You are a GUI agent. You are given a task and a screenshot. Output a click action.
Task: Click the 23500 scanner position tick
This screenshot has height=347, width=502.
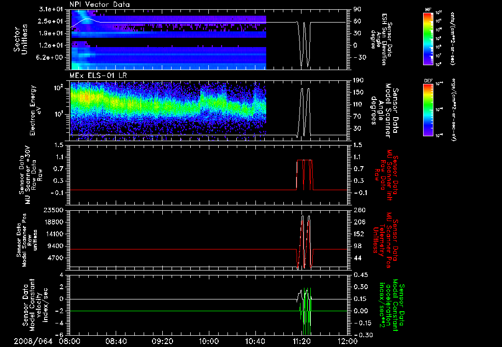pos(53,210)
